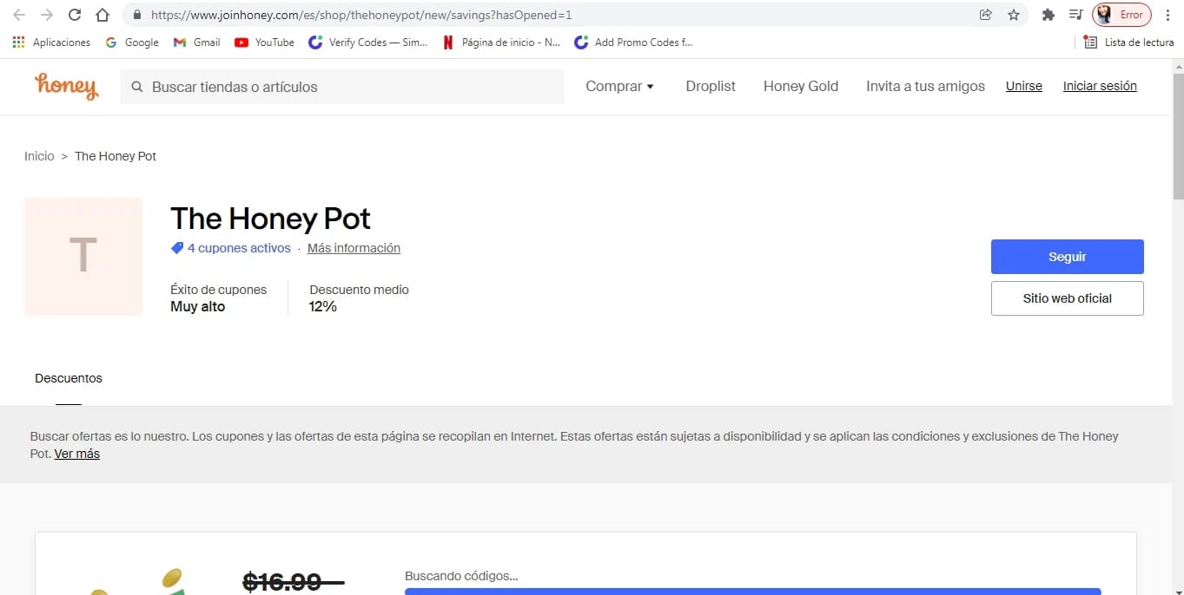Screen dimensions: 1184x595
Task: Click the Inicio breadcrumb link
Action: pos(39,156)
